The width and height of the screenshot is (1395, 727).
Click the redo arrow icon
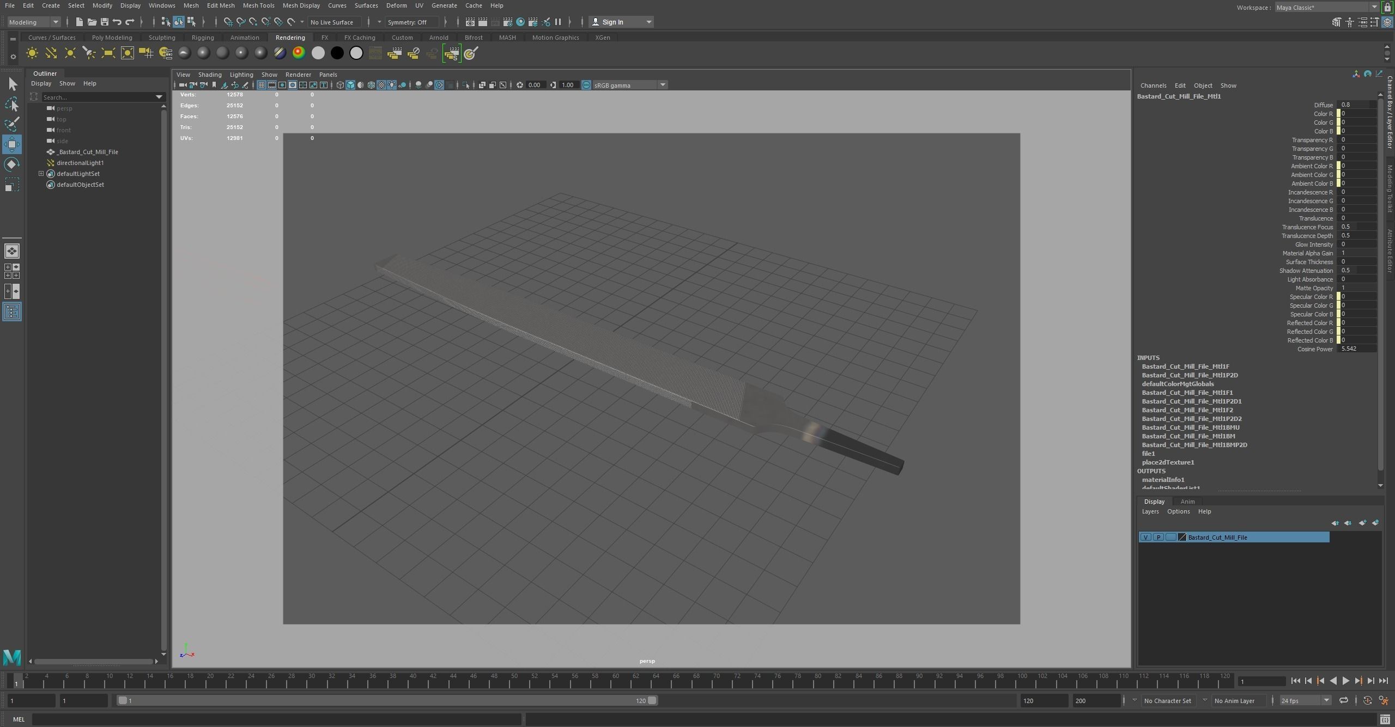pyautogui.click(x=130, y=22)
